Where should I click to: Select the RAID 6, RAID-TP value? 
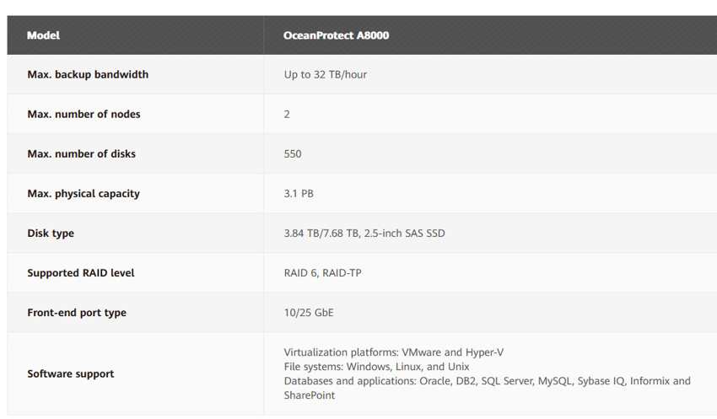[x=323, y=273]
